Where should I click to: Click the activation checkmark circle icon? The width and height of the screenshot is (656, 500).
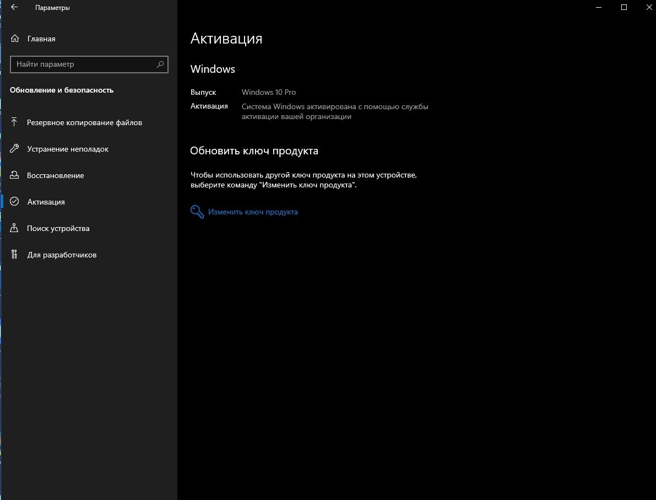click(14, 201)
